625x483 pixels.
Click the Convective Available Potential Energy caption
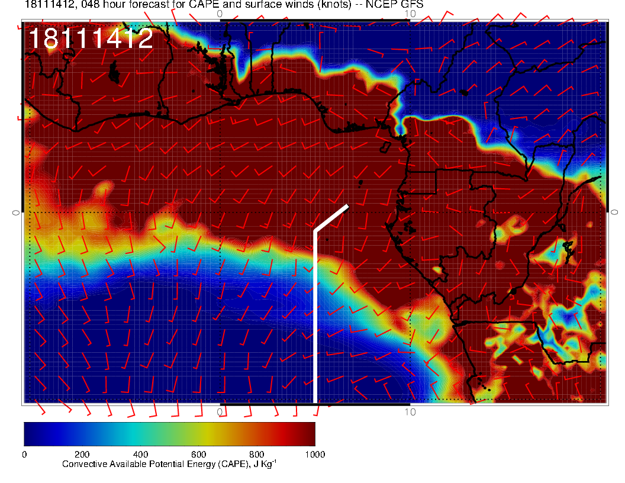click(x=169, y=464)
